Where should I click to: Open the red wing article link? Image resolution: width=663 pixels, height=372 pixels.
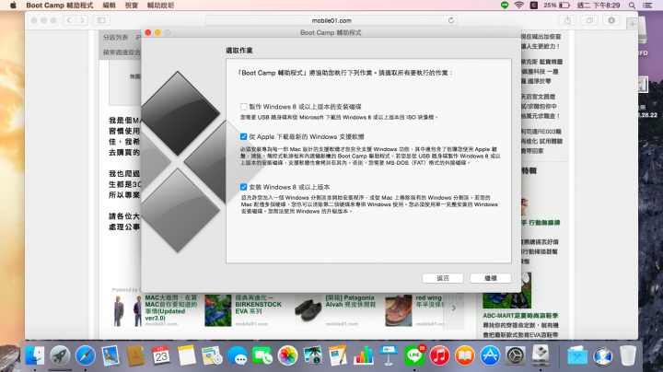coord(429,301)
